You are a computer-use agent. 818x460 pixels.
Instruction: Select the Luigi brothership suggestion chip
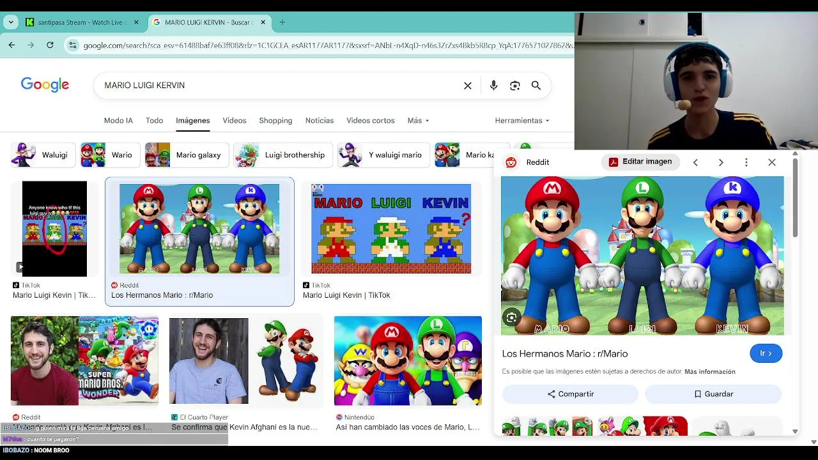pyautogui.click(x=283, y=155)
